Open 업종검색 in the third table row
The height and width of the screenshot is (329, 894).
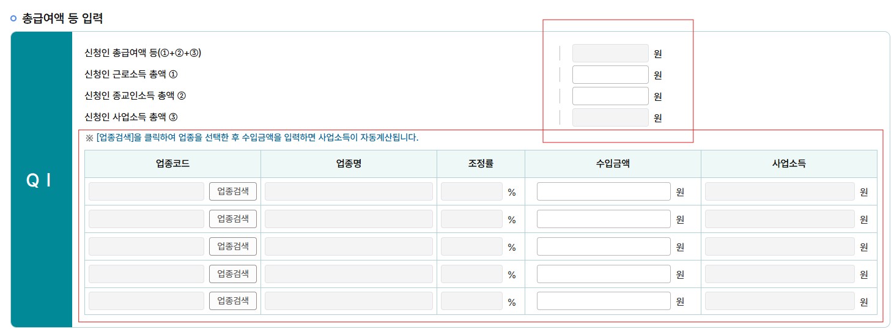pyautogui.click(x=233, y=246)
